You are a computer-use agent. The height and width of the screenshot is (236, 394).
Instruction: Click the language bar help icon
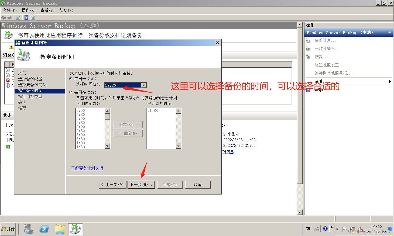pyautogui.click(x=325, y=229)
